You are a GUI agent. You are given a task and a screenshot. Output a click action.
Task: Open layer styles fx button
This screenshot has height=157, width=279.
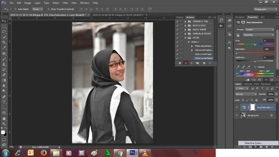click(245, 147)
